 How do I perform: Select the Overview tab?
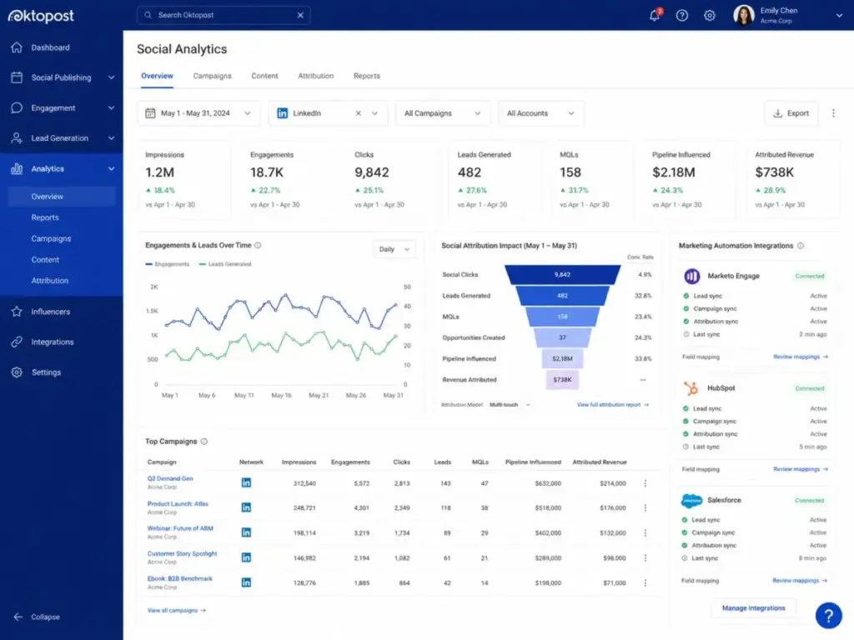pyautogui.click(x=157, y=76)
